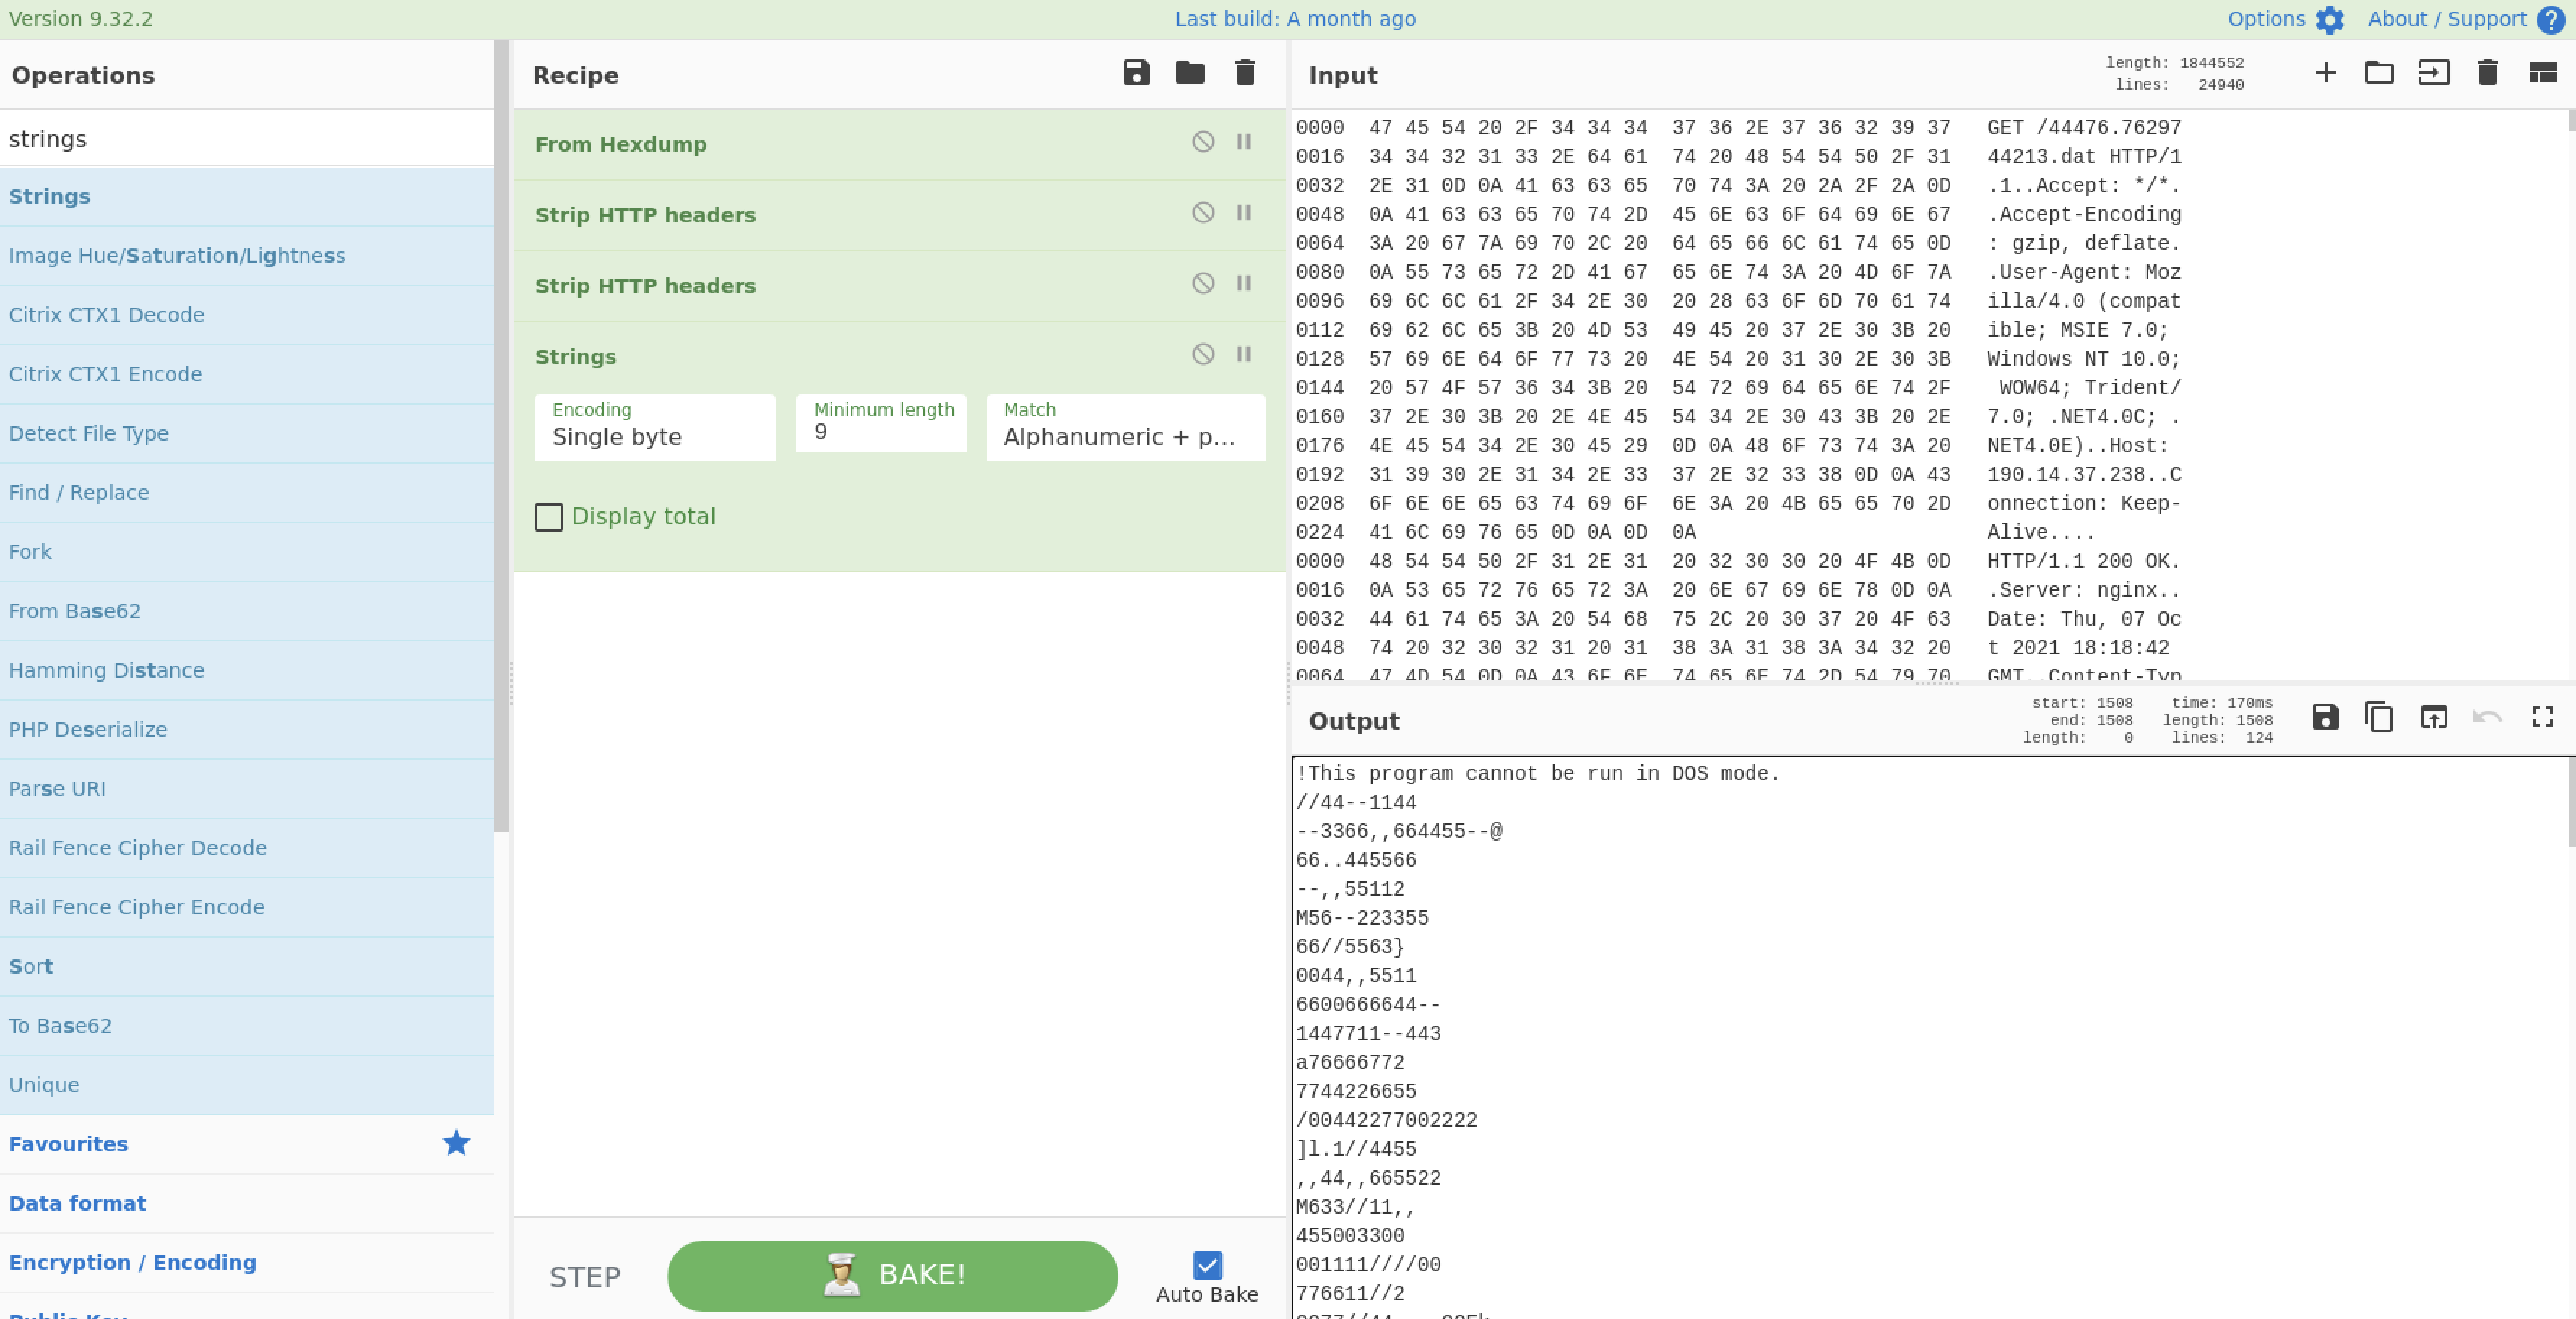Set breakpoint on first Strip HTTP headers
Viewport: 2576px width, 1319px height.
pyautogui.click(x=1244, y=213)
